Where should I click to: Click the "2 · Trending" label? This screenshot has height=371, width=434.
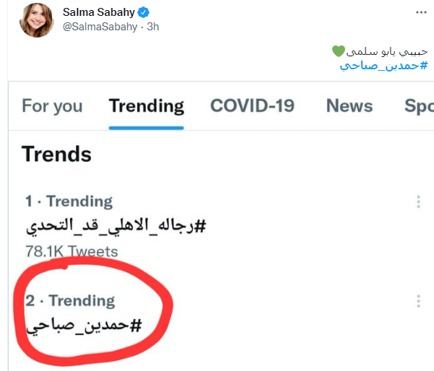tap(70, 300)
